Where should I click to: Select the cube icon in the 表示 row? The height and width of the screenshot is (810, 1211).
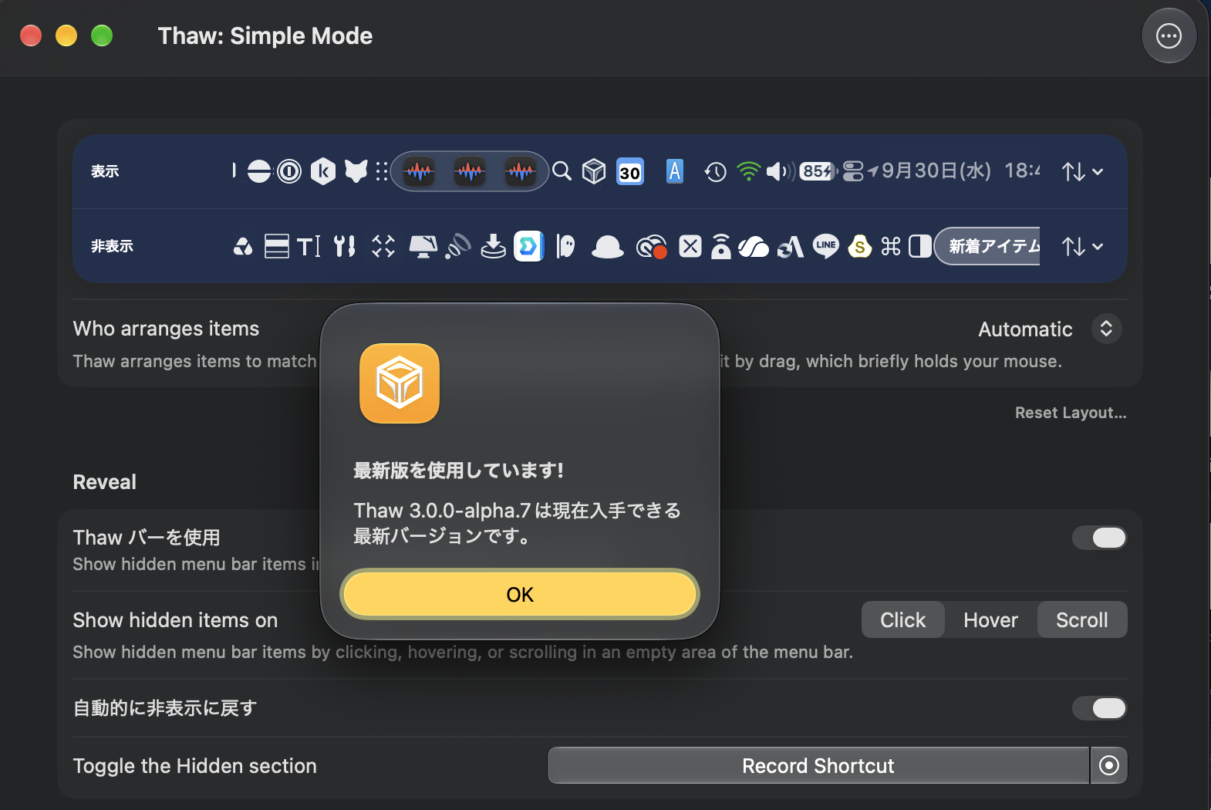[594, 171]
